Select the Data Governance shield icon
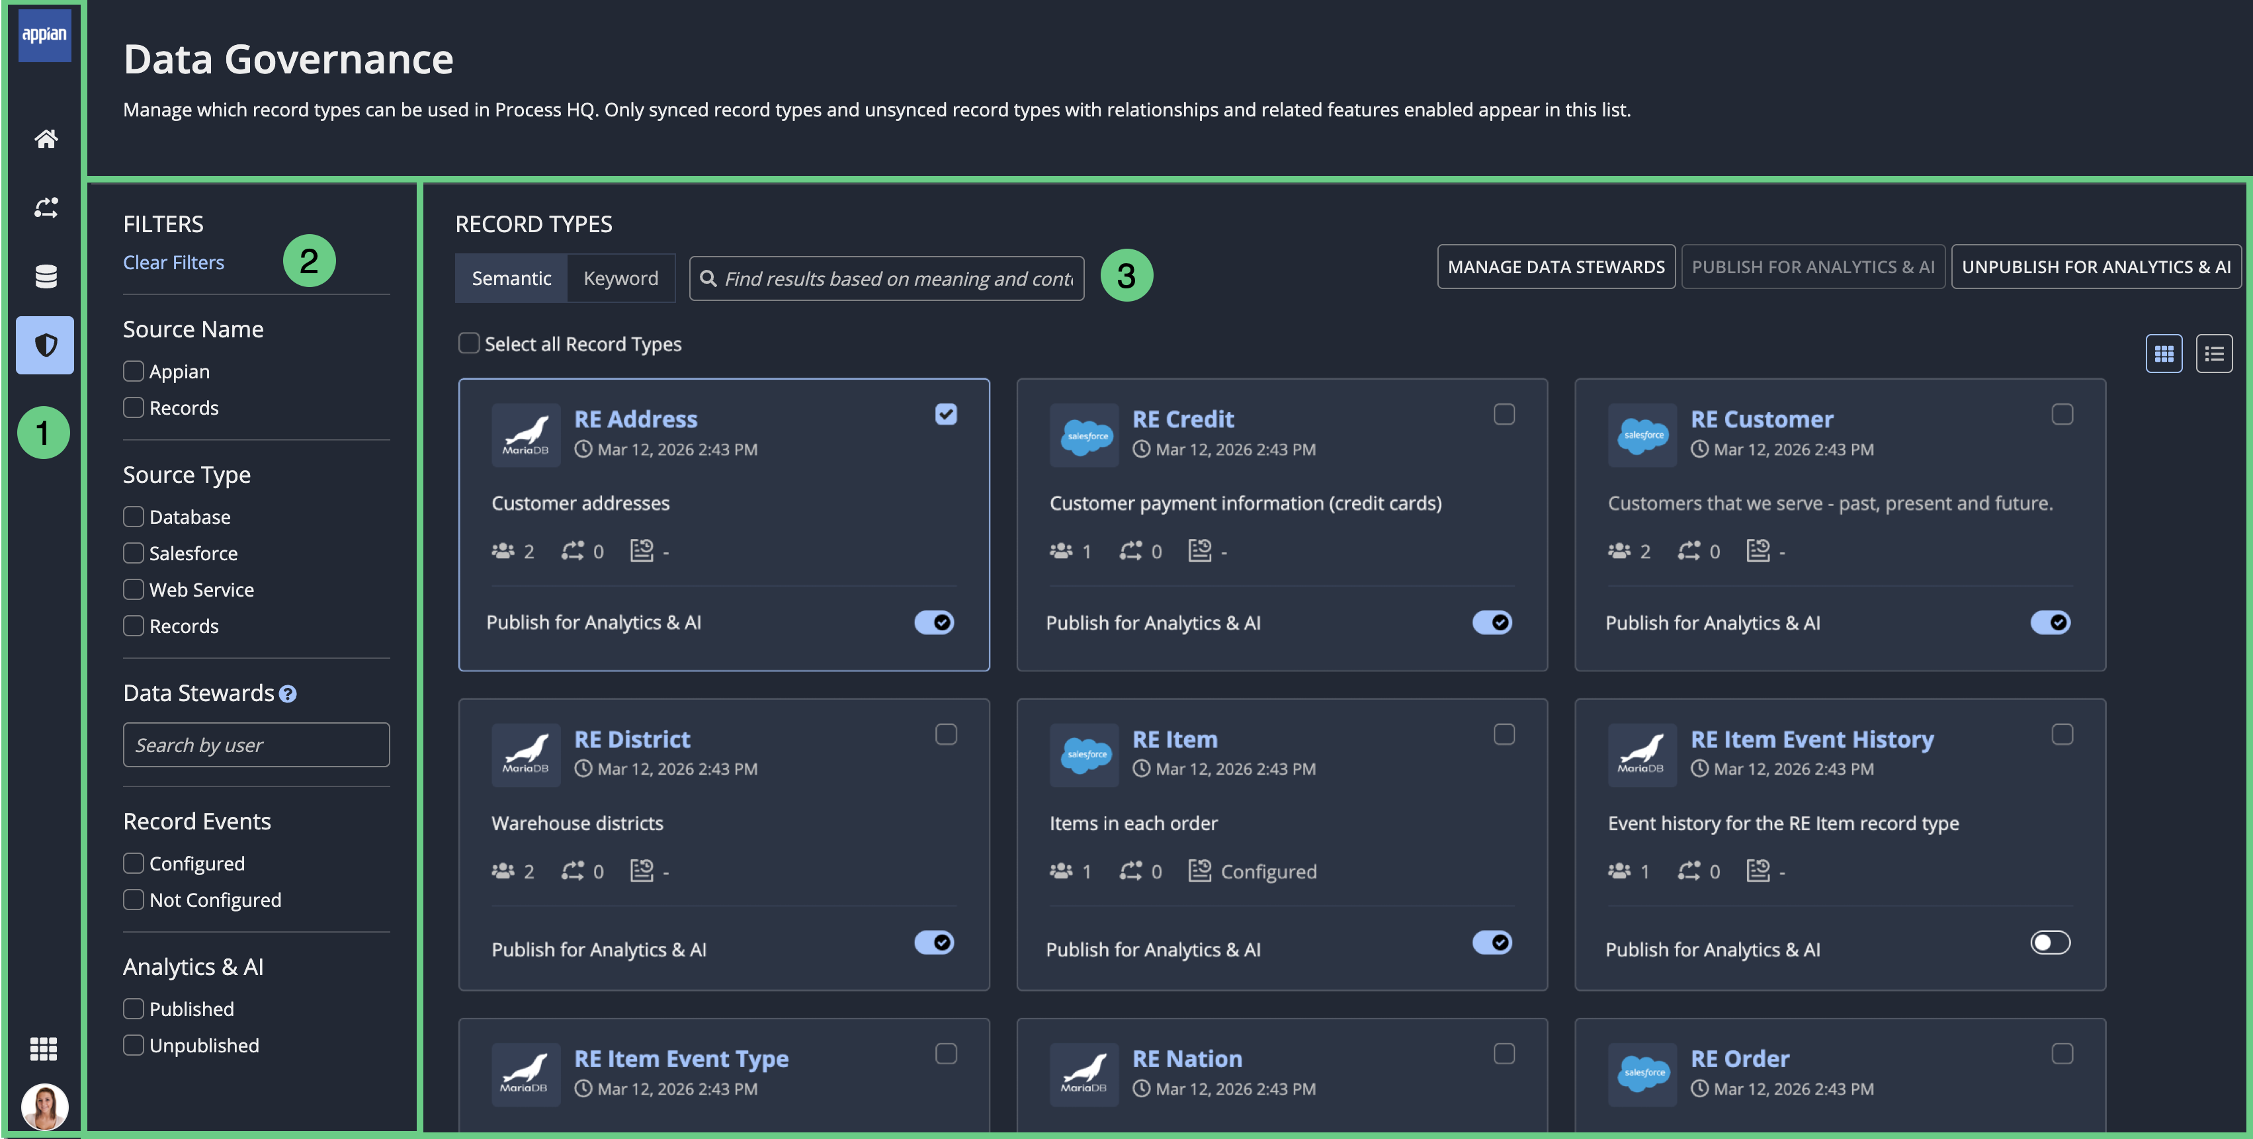 46,345
